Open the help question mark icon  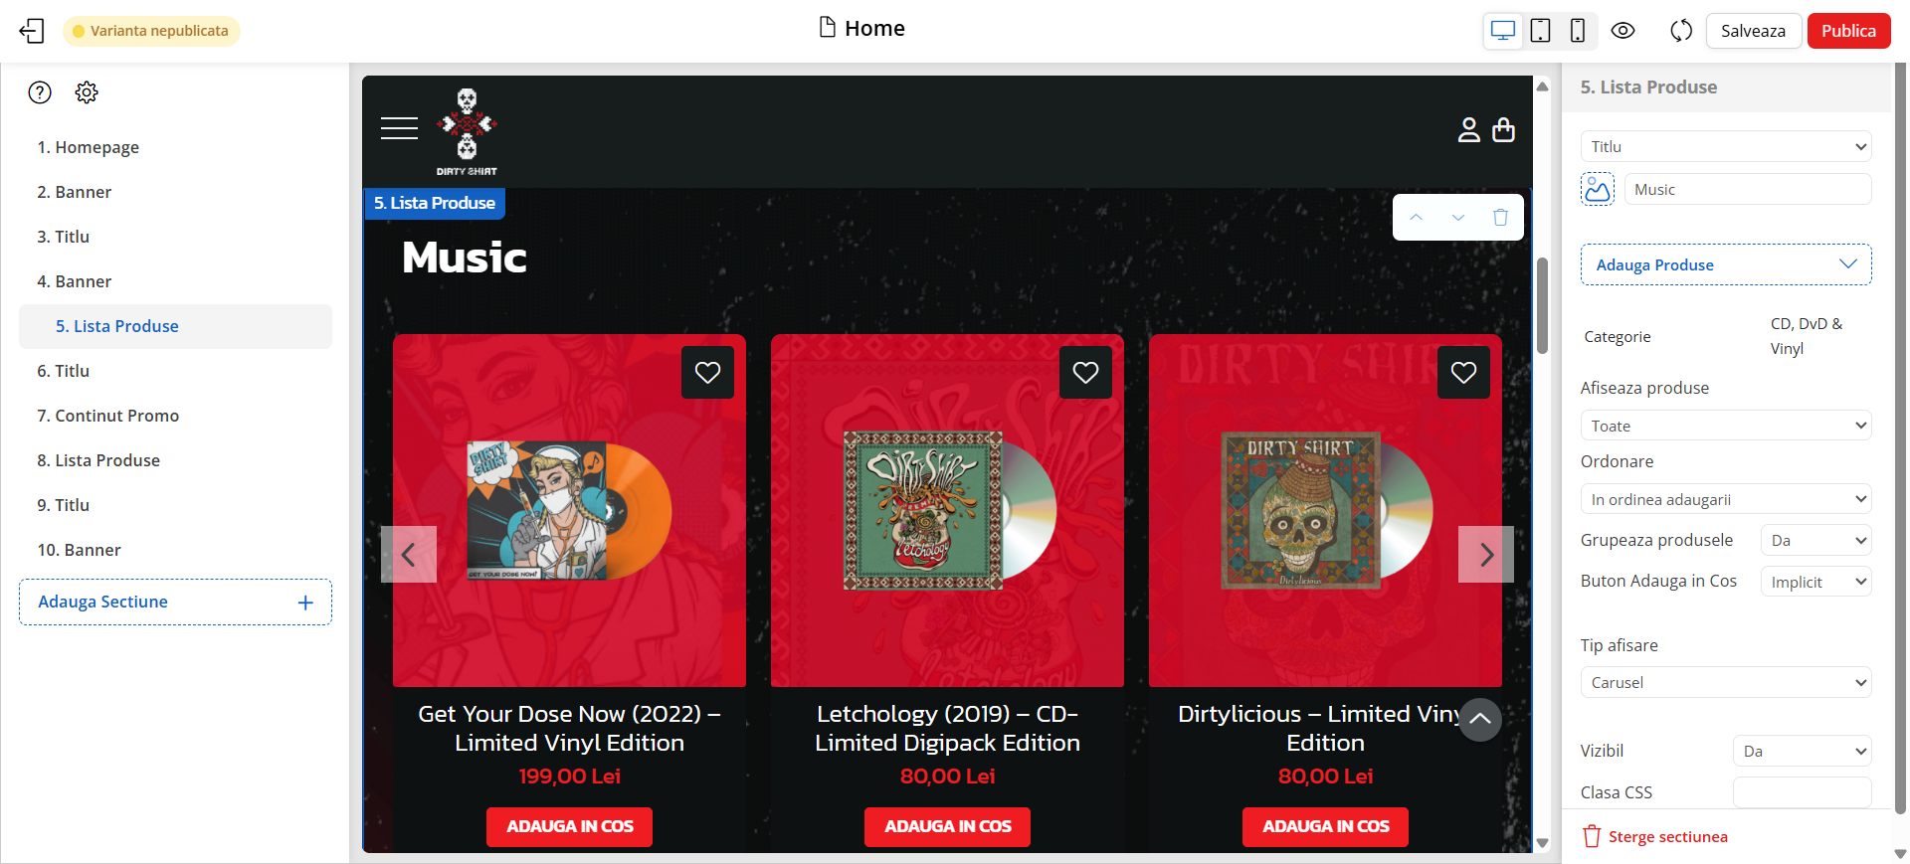[x=40, y=92]
